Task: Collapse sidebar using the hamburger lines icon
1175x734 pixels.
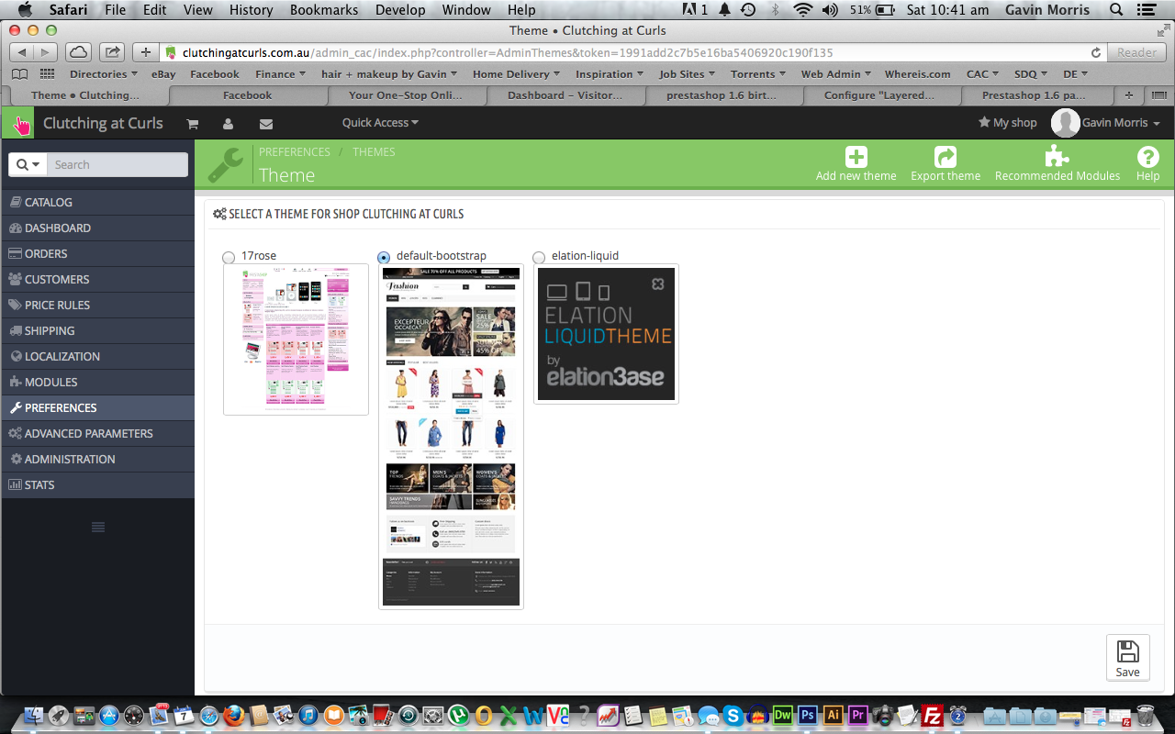Action: pyautogui.click(x=98, y=527)
